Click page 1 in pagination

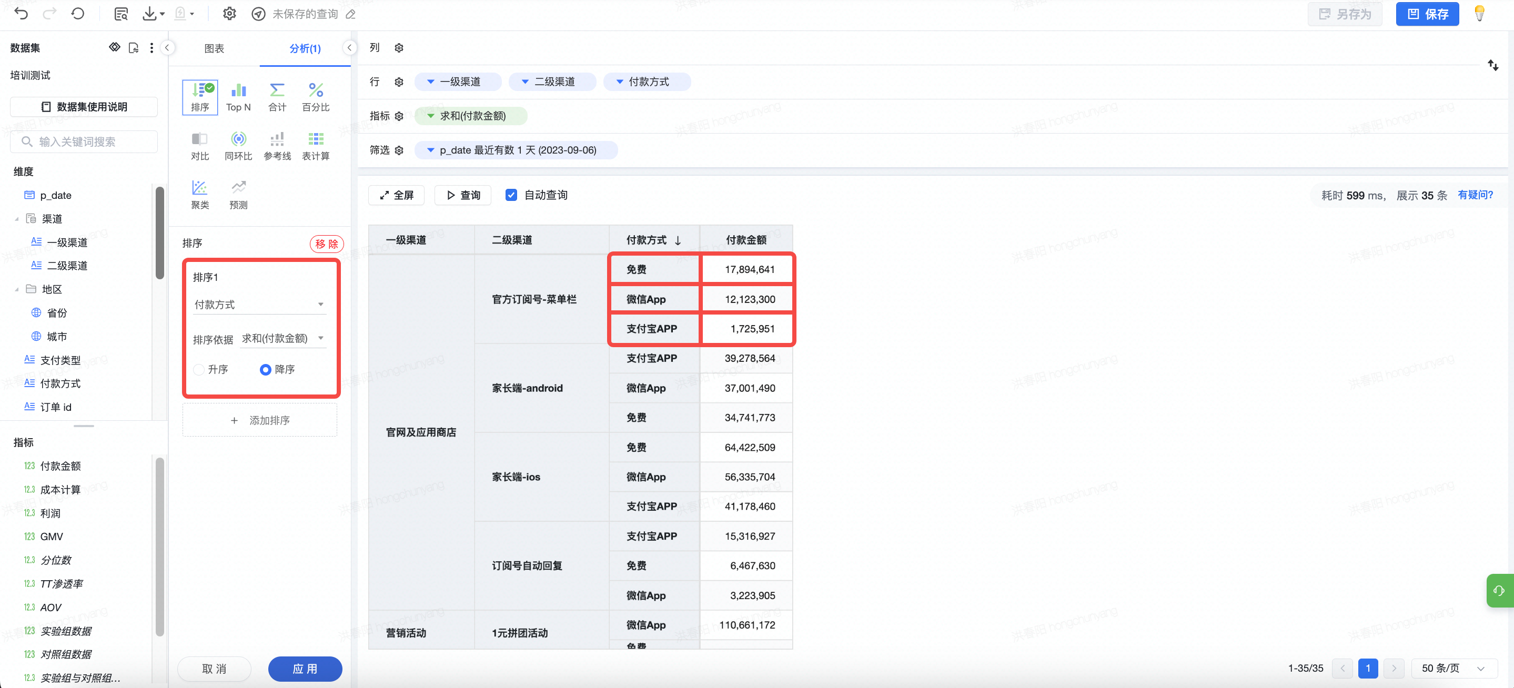[x=1368, y=668]
